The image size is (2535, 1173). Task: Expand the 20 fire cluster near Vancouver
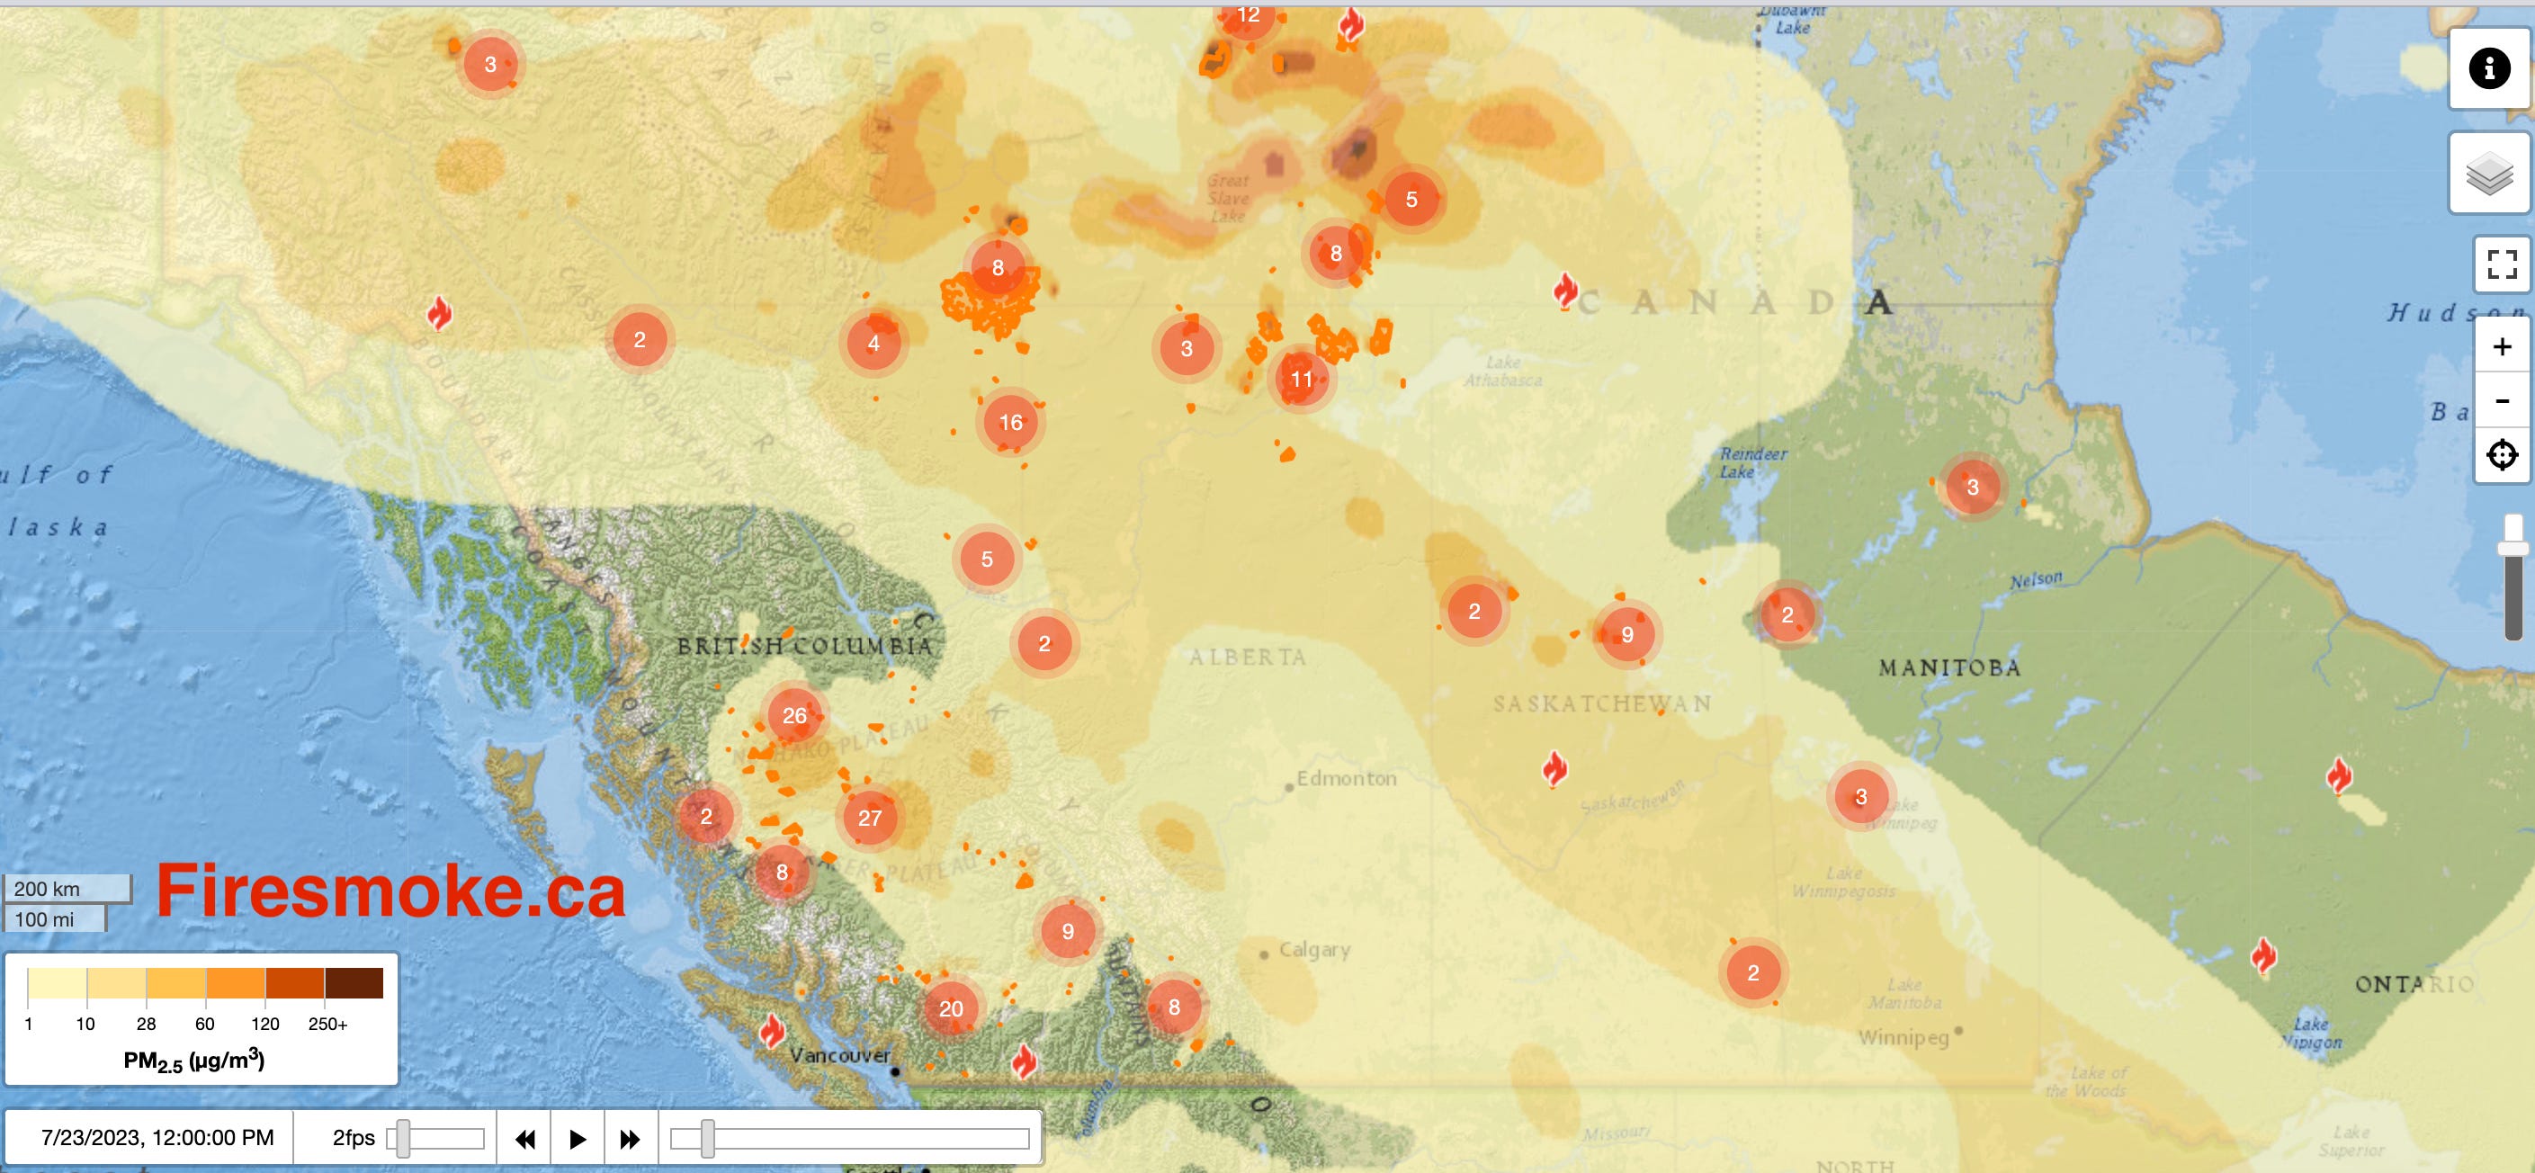[951, 1008]
